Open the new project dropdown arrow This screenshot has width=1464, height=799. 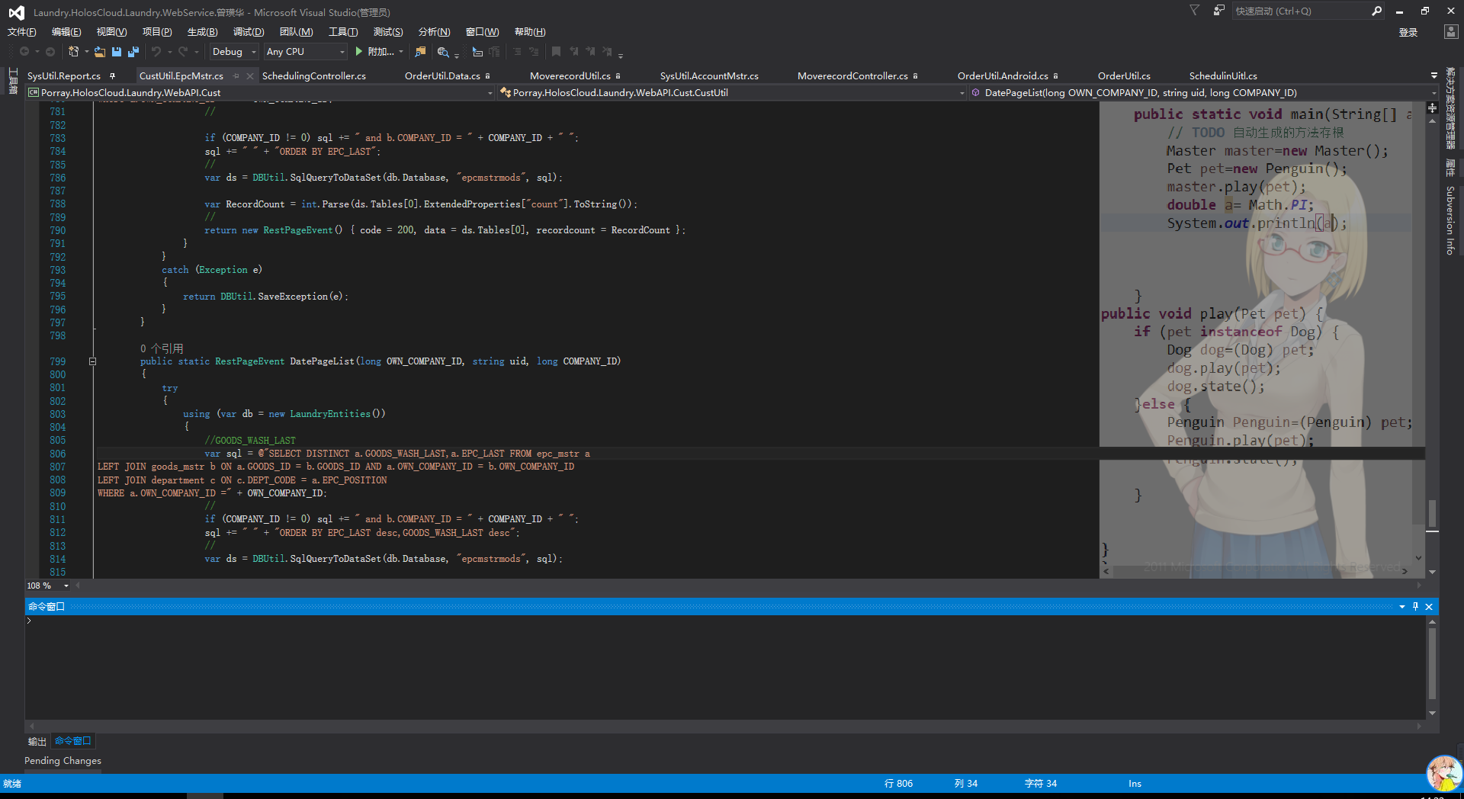tap(86, 52)
